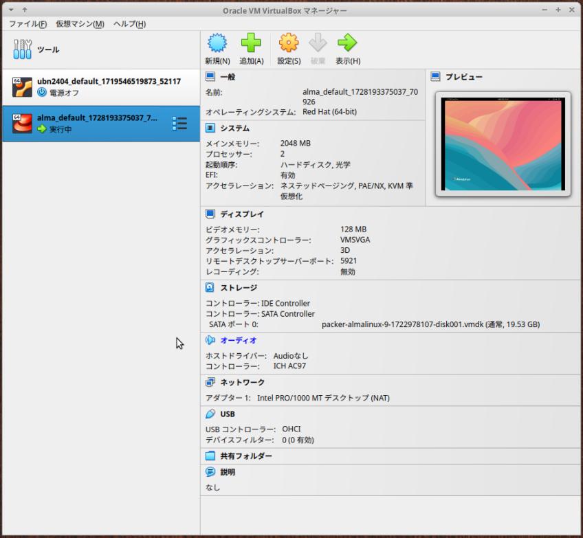The image size is (583, 538).
Task: Click the 実行中 running status arrow icon
Action: click(42, 129)
